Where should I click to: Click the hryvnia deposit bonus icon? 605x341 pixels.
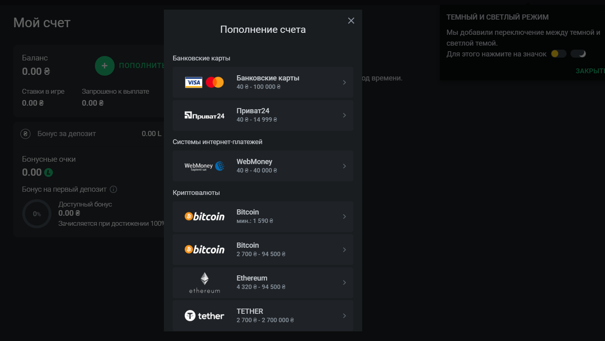pos(26,134)
